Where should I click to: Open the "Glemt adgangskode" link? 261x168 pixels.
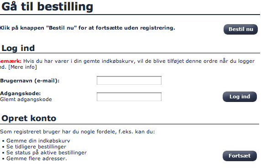26,99
